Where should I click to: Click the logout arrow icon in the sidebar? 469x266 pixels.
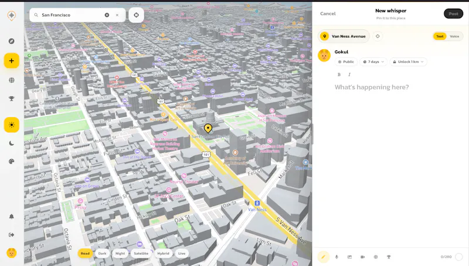click(11, 235)
